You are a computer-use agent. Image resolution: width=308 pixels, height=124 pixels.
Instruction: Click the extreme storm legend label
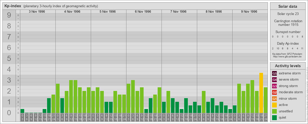[x=290, y=73]
